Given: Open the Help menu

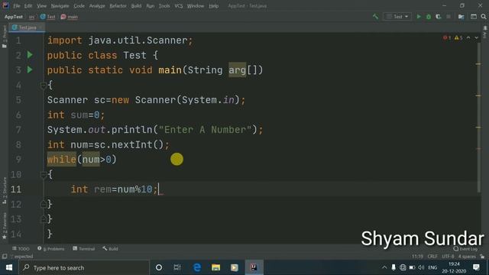Looking at the screenshot, I should pos(214,6).
